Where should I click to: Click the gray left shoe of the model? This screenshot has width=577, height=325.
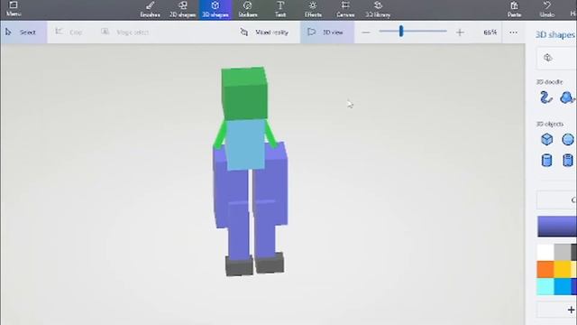click(x=239, y=265)
